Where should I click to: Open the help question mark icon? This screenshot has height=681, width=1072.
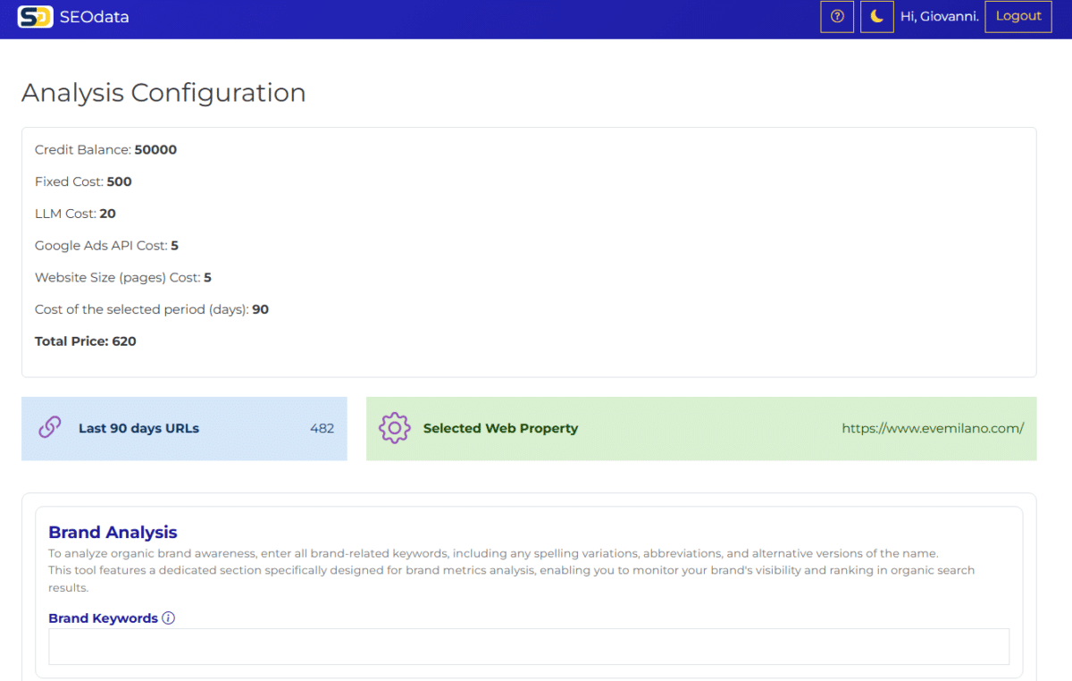(x=837, y=16)
